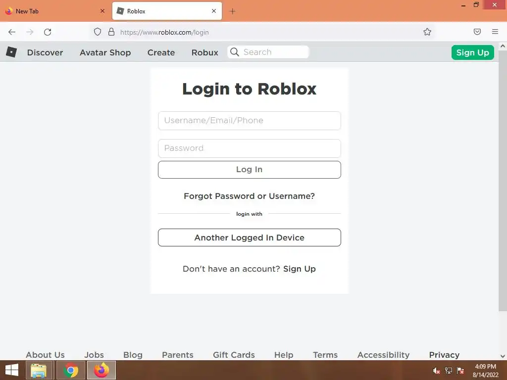The height and width of the screenshot is (380, 507).
Task: Restore down the Firefox window
Action: coord(476,4)
